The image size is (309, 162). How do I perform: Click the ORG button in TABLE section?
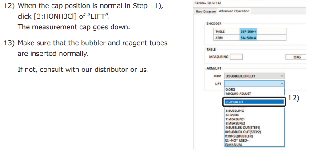297,57
